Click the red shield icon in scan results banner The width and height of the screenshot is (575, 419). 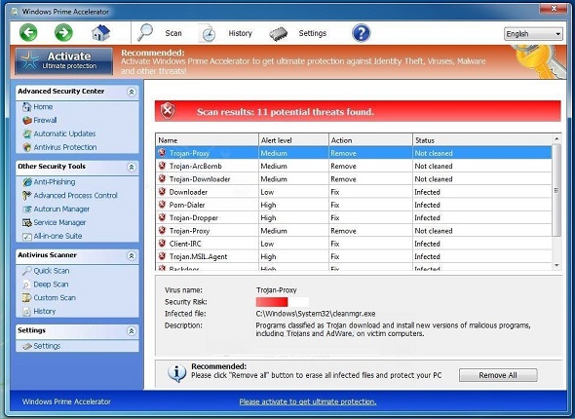coord(168,111)
